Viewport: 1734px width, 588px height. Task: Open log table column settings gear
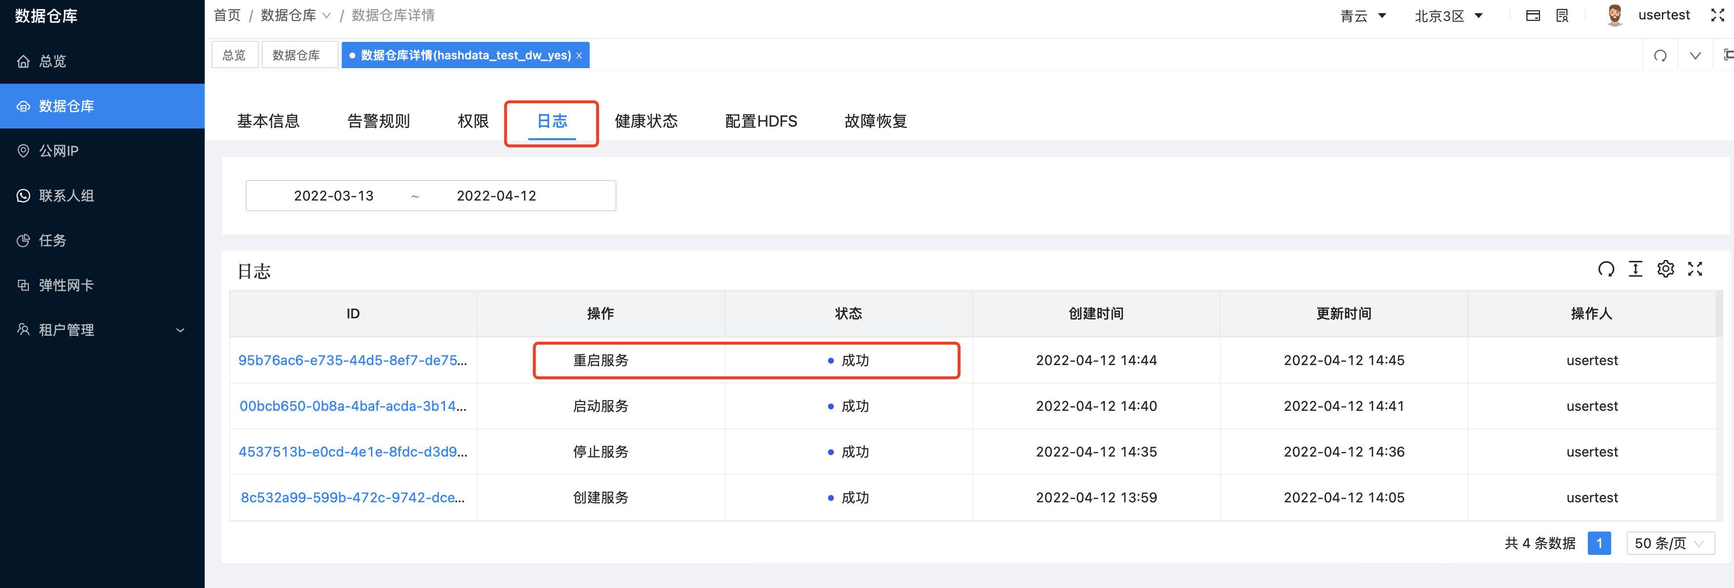(1665, 269)
